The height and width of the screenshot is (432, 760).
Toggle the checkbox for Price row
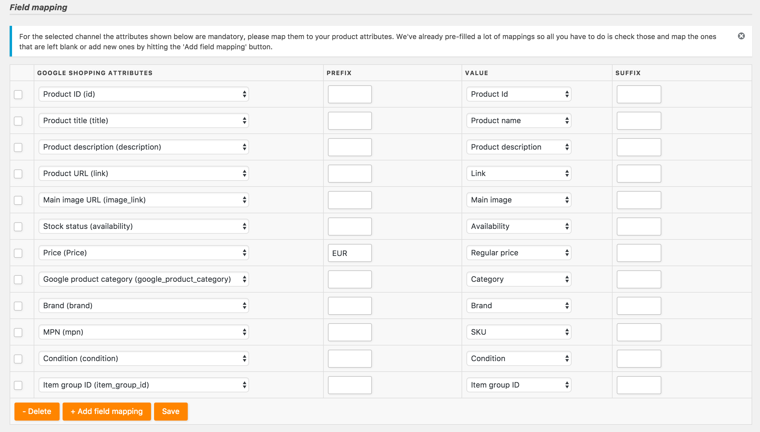pyautogui.click(x=18, y=253)
